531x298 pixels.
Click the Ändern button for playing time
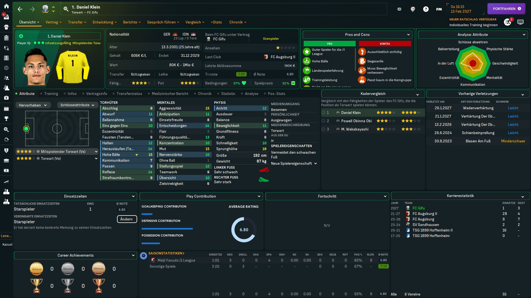point(127,219)
